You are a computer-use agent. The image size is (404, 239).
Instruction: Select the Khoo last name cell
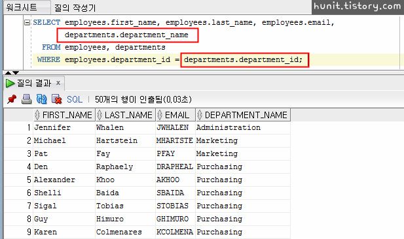click(126, 180)
